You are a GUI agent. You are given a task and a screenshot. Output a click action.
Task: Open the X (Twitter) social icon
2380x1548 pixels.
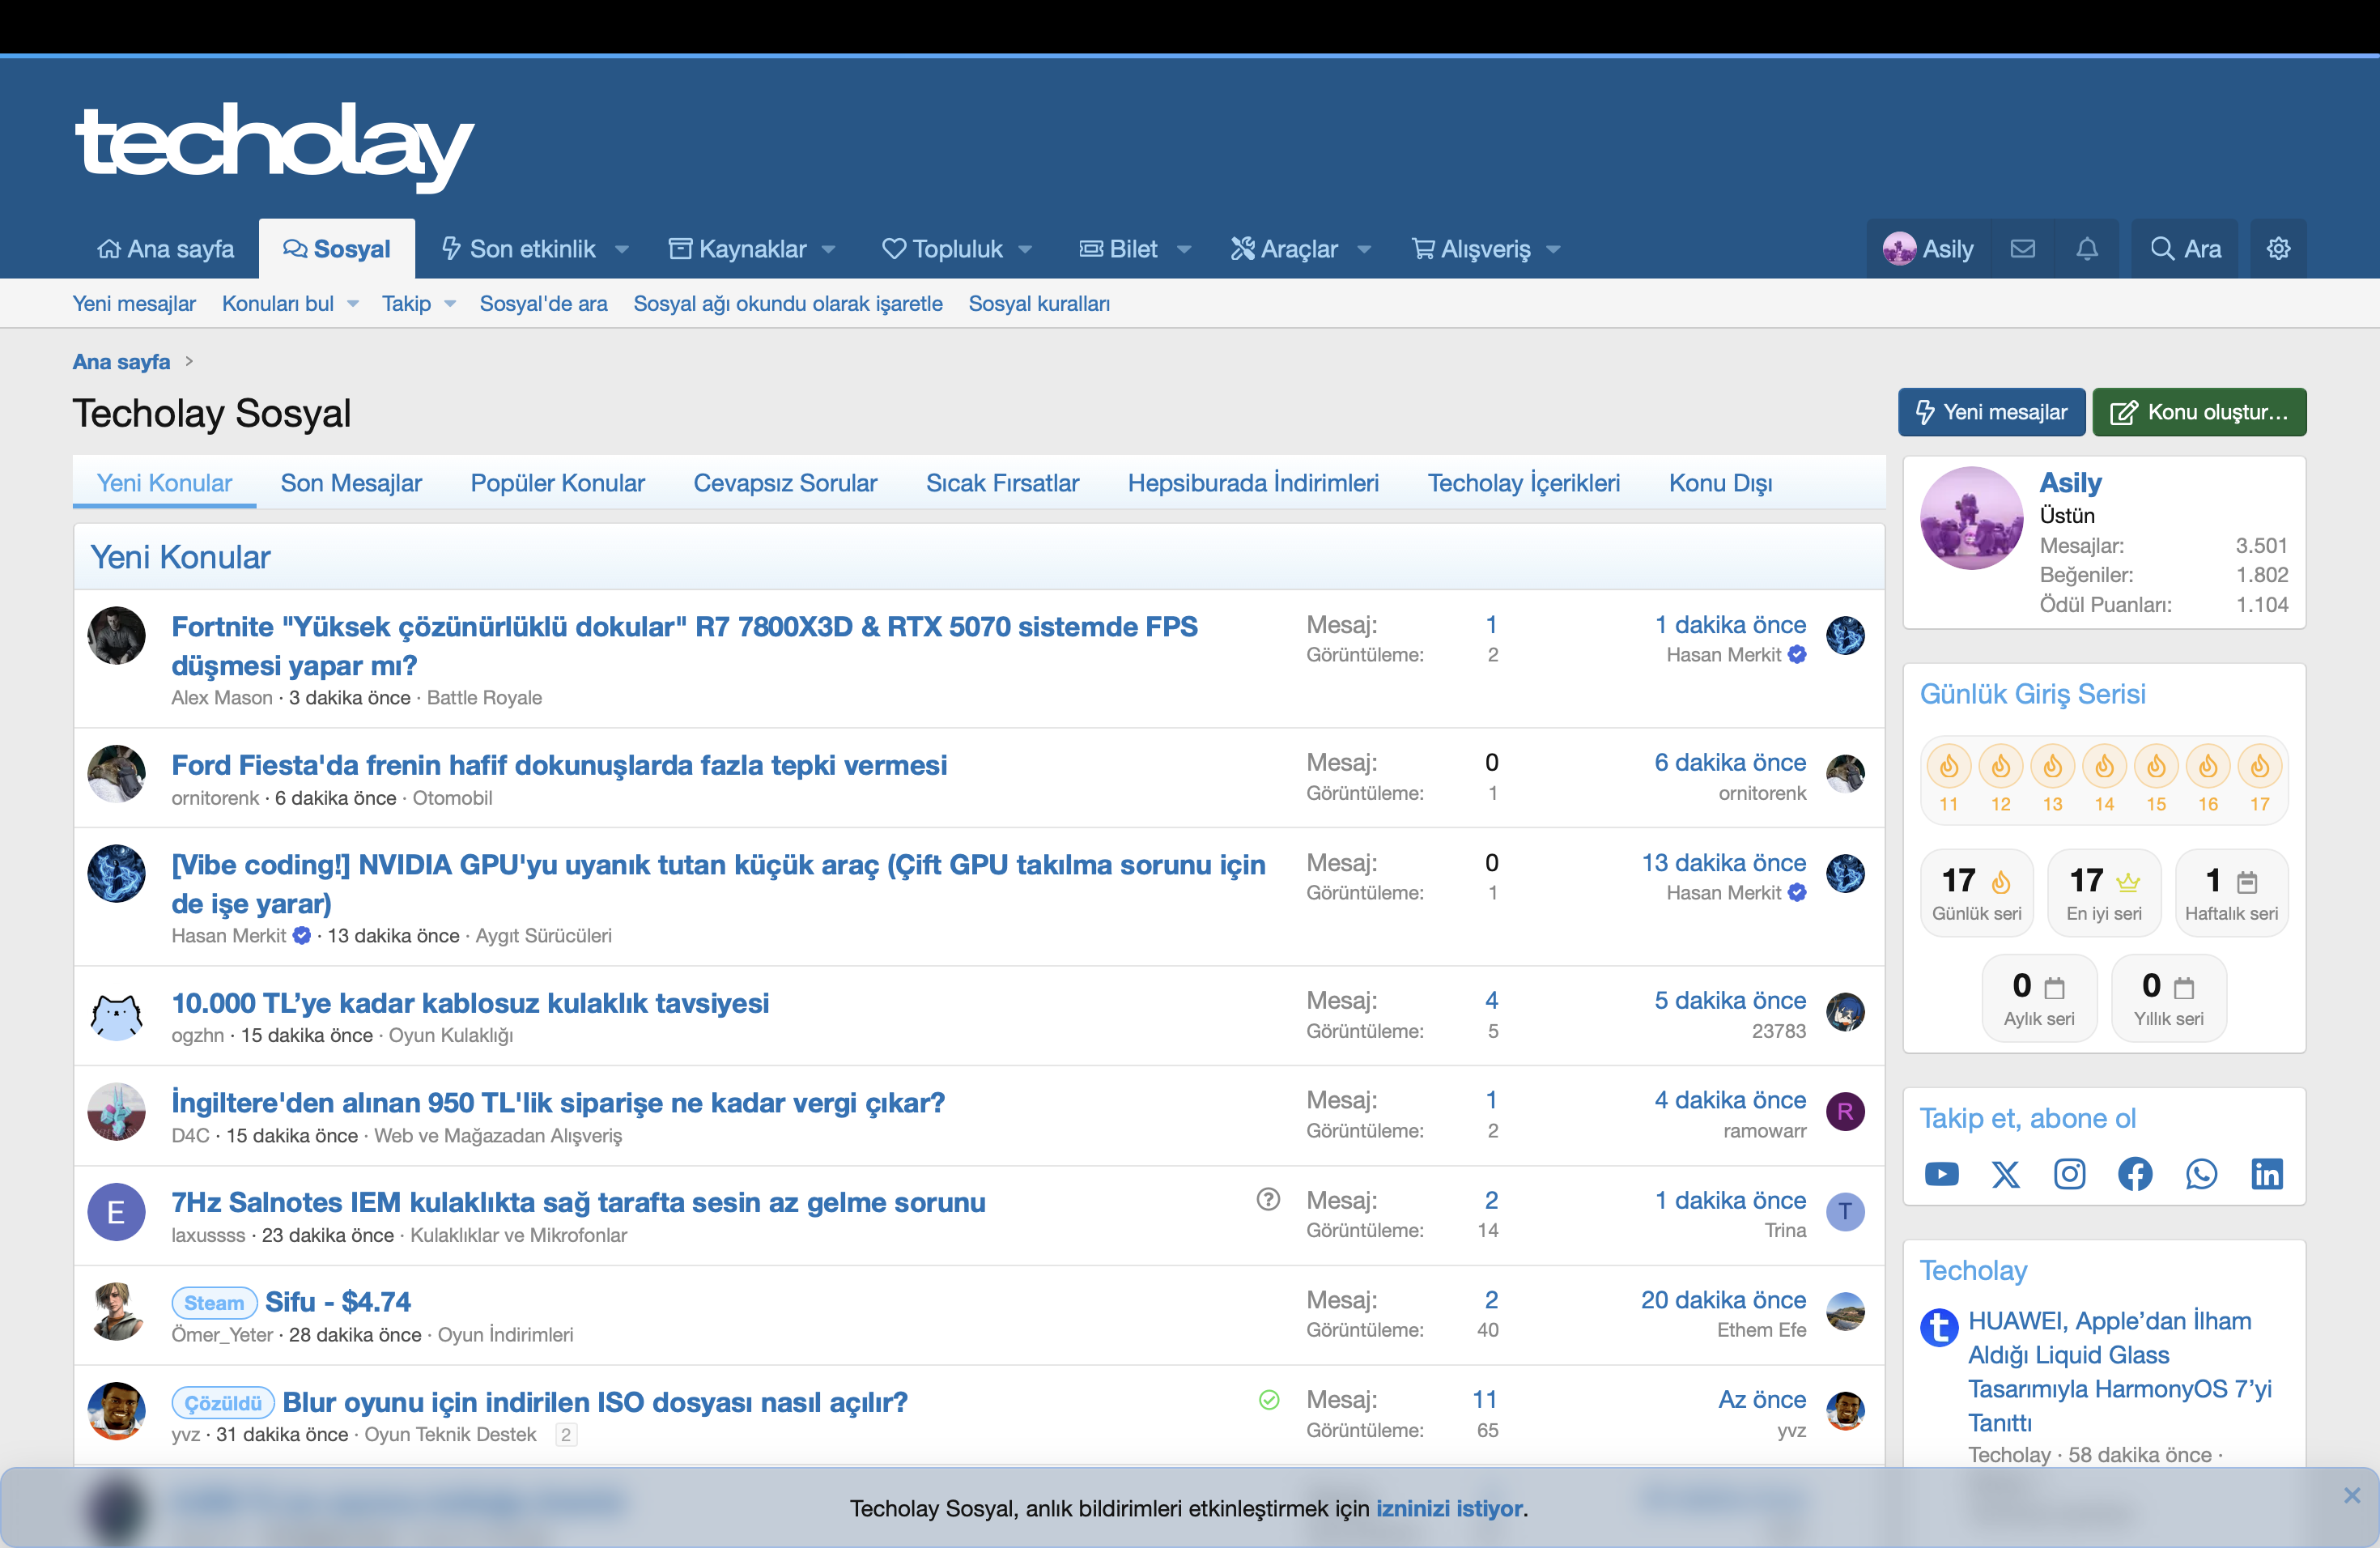(2005, 1174)
